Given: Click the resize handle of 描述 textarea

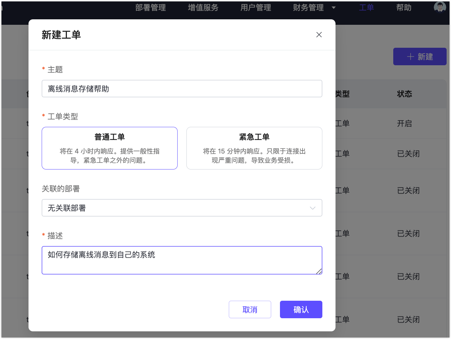Looking at the screenshot, I should tap(319, 271).
